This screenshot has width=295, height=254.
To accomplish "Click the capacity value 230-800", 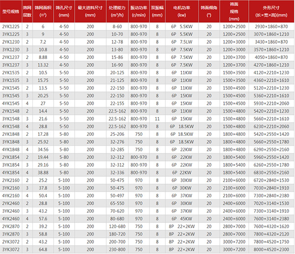I will click(117, 250).
